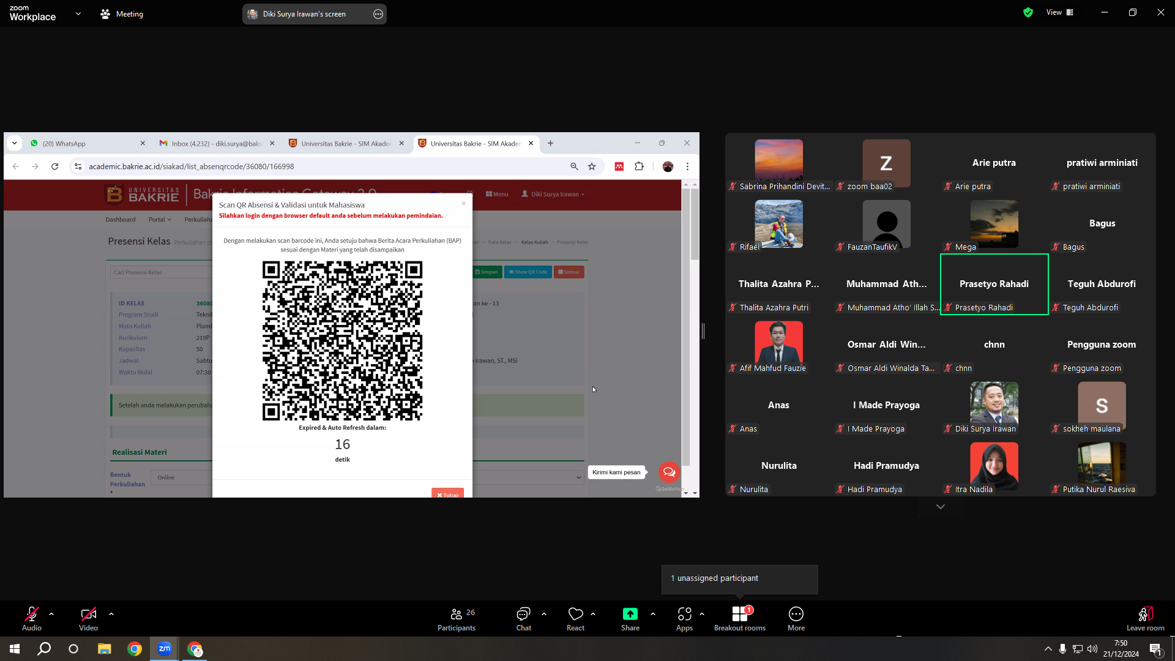Click the Cortana circle on taskbar

(73, 649)
